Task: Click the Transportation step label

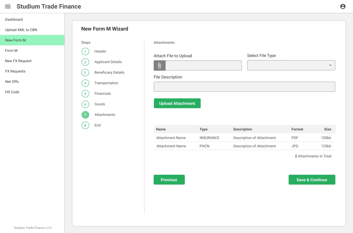Action: [x=106, y=83]
